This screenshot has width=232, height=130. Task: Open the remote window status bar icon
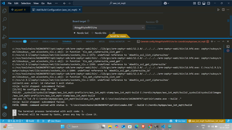(3, 121)
